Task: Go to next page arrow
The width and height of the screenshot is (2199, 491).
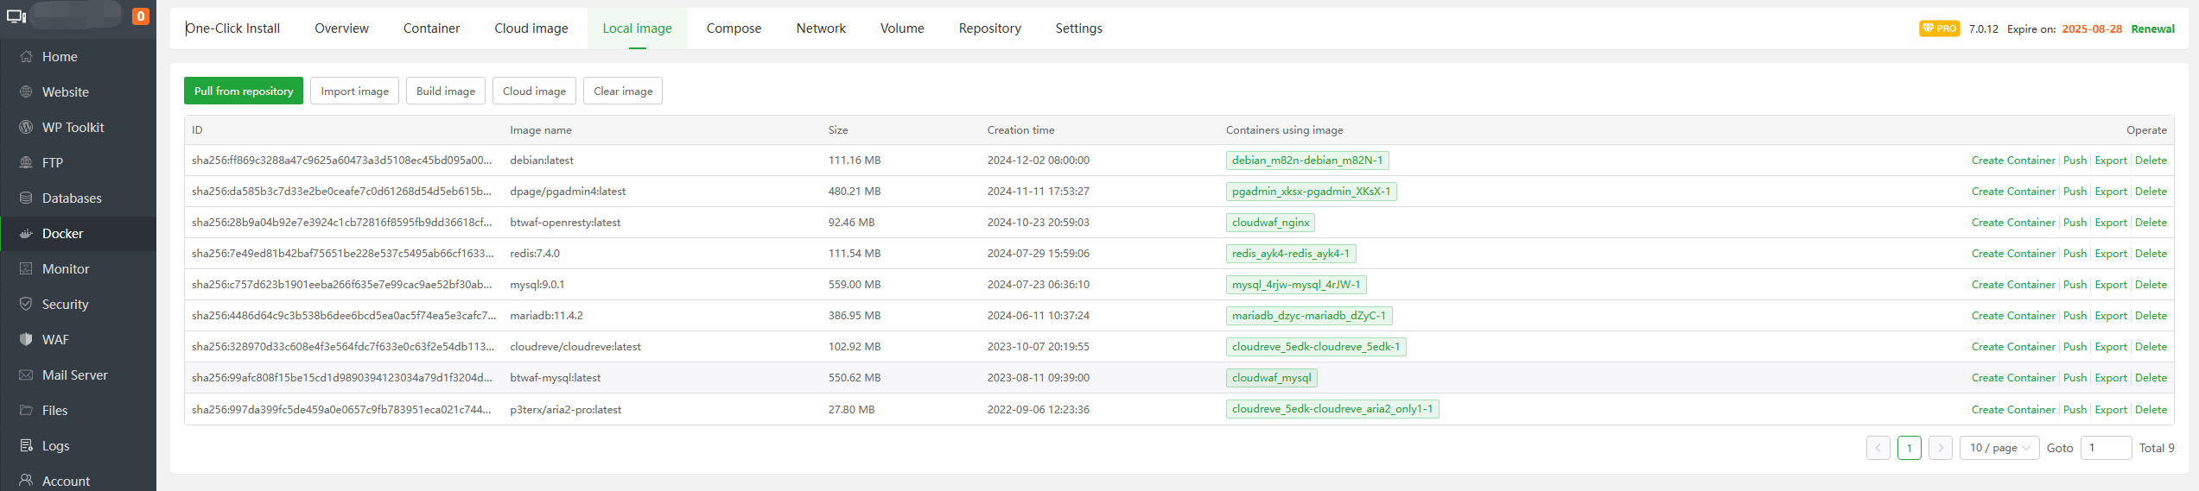Action: tap(1940, 448)
